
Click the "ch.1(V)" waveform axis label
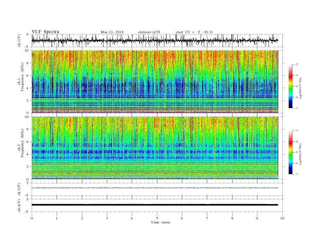[x=19, y=40]
